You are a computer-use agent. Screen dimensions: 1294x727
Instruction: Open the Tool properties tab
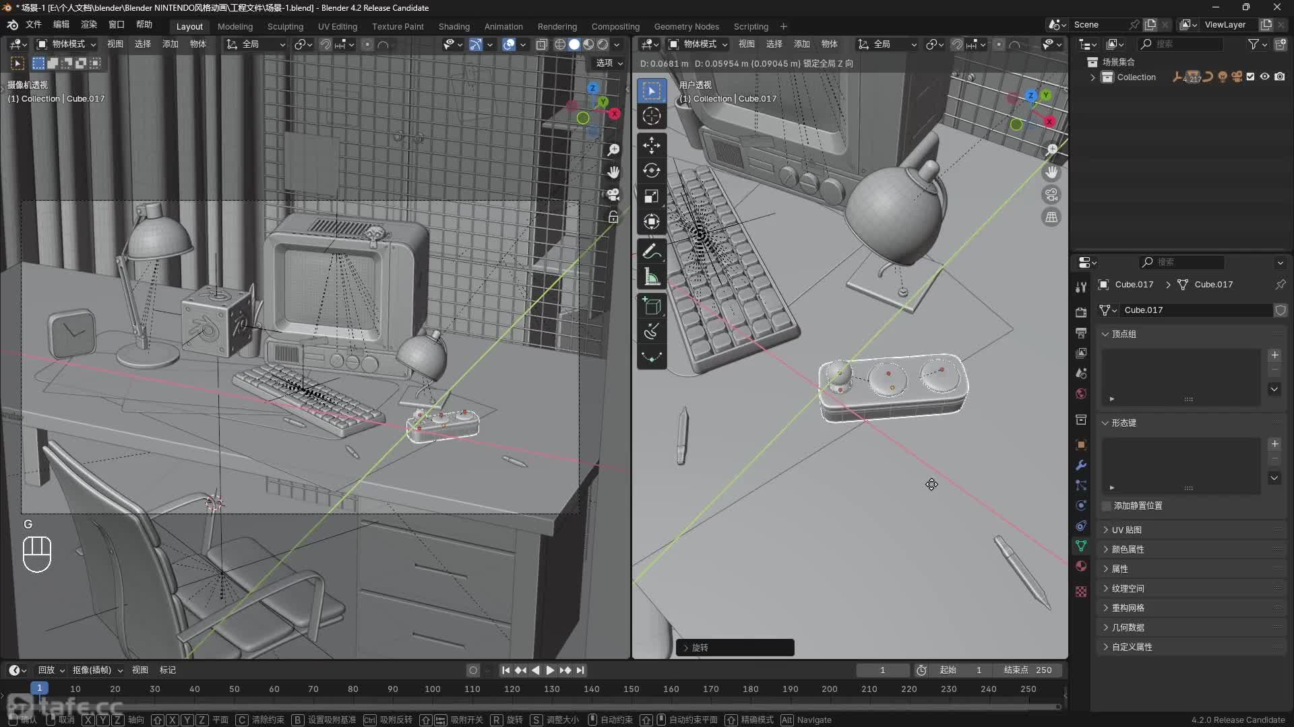(x=1081, y=287)
